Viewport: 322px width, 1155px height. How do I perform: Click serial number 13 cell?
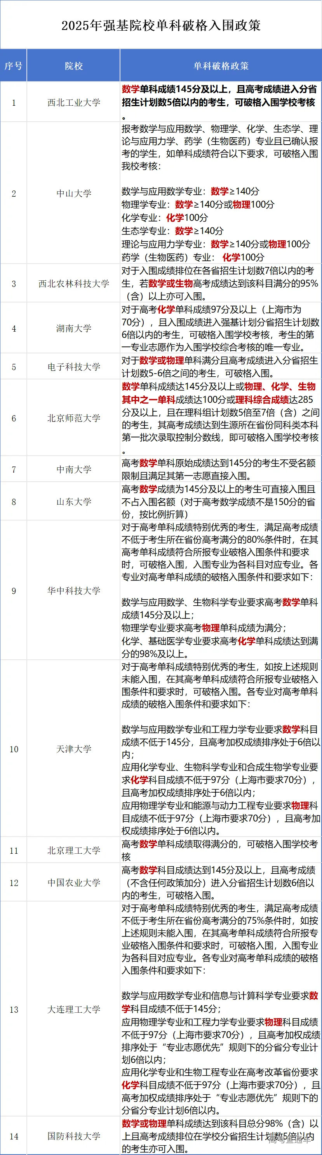coord(14,1009)
